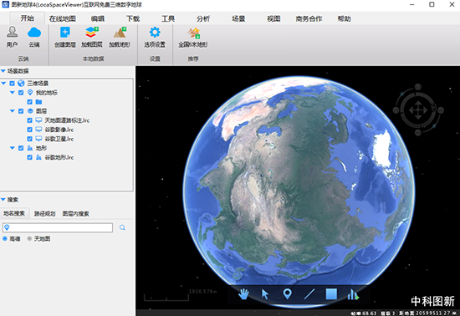The width and height of the screenshot is (460, 316).
Task: Collapse the 场景数据 panel
Action: click(x=3, y=71)
